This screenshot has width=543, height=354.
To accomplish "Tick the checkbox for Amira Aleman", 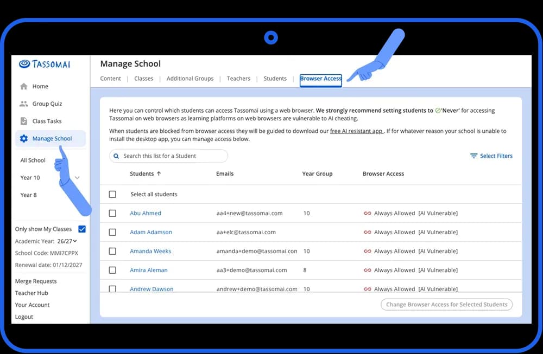I will click(x=112, y=271).
